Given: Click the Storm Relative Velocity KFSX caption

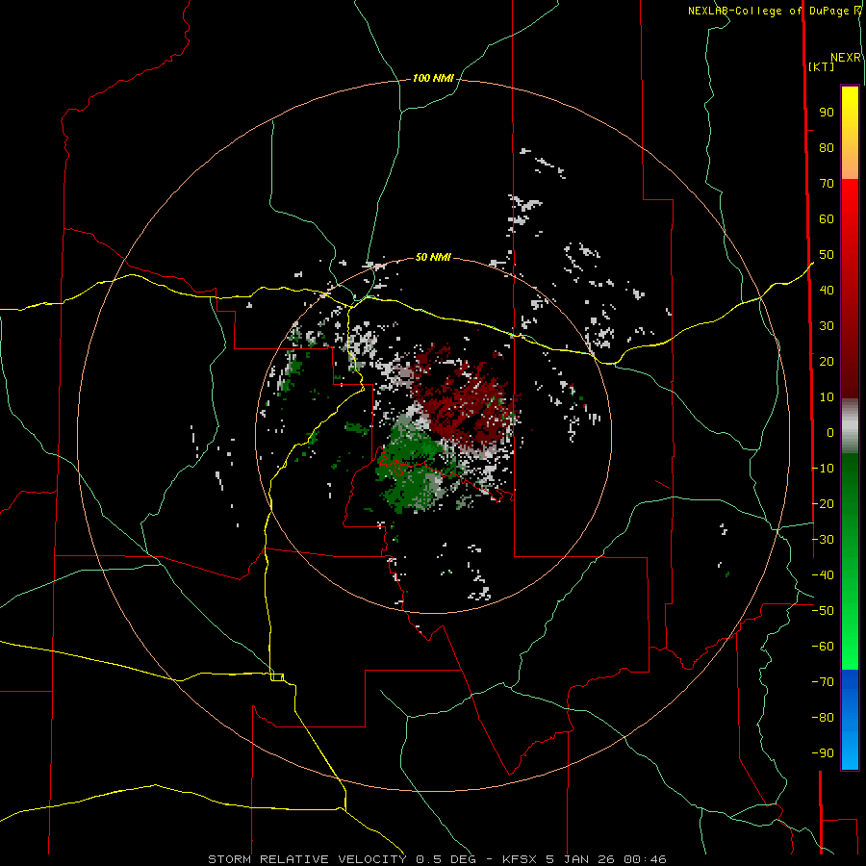Looking at the screenshot, I should pyautogui.click(x=437, y=859).
